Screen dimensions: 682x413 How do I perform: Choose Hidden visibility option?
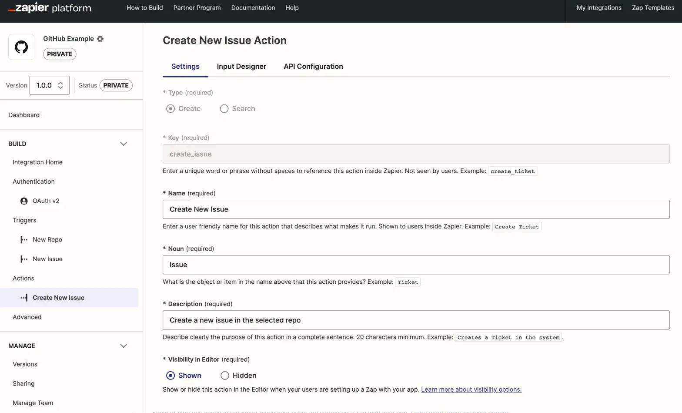coord(224,376)
